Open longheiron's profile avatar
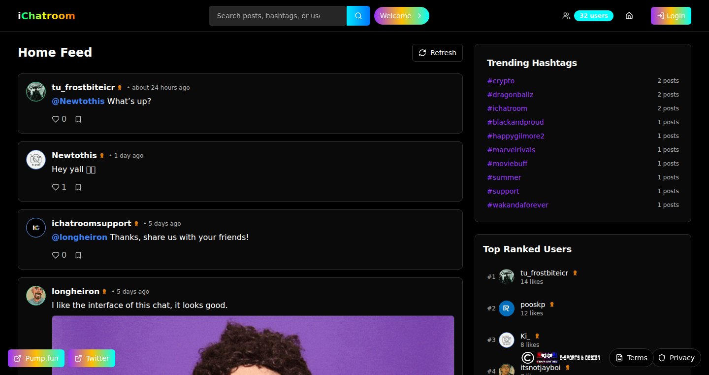This screenshot has width=709, height=375. [x=36, y=296]
